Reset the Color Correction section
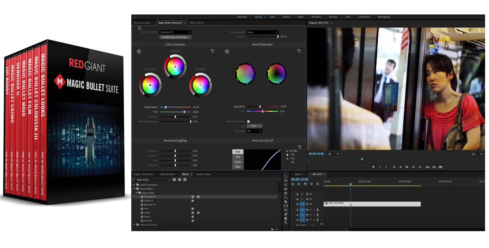 click(213, 51)
